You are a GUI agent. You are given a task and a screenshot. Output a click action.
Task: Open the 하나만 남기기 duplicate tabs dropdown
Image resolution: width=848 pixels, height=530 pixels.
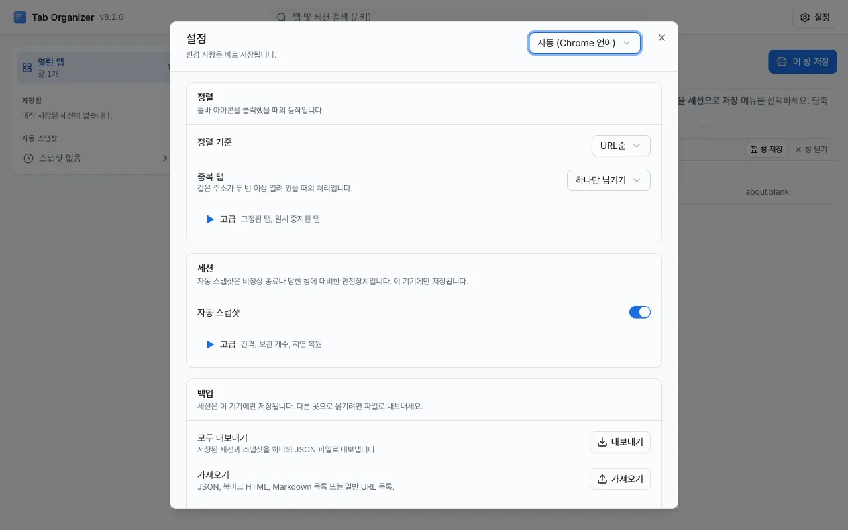609,180
